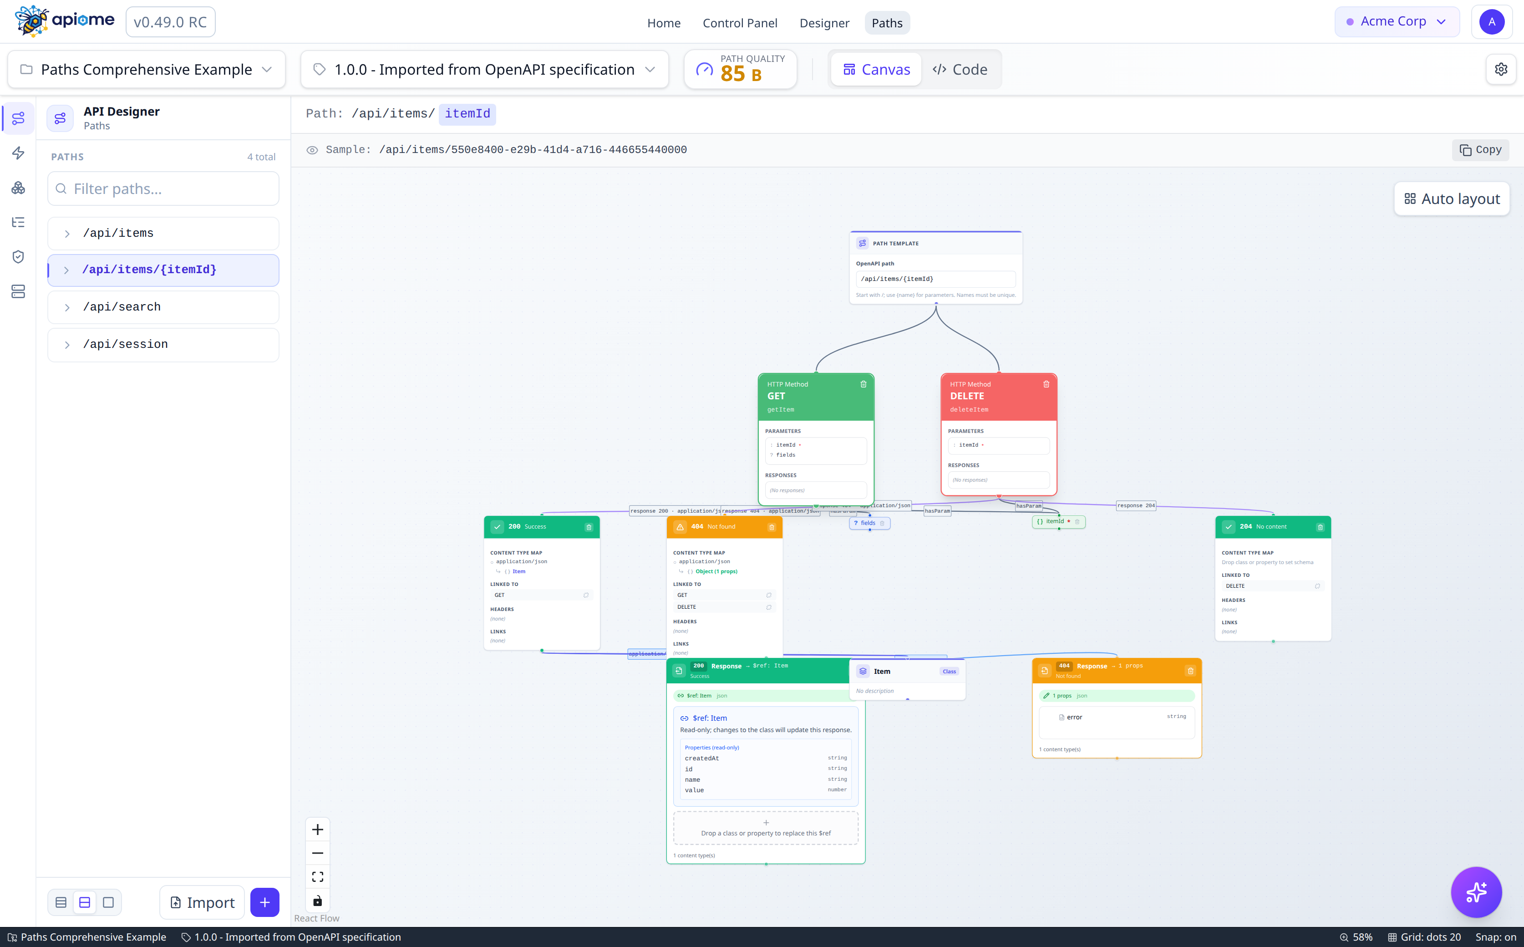The height and width of the screenshot is (947, 1524).
Task: Select the single square view layout
Action: coord(108,902)
